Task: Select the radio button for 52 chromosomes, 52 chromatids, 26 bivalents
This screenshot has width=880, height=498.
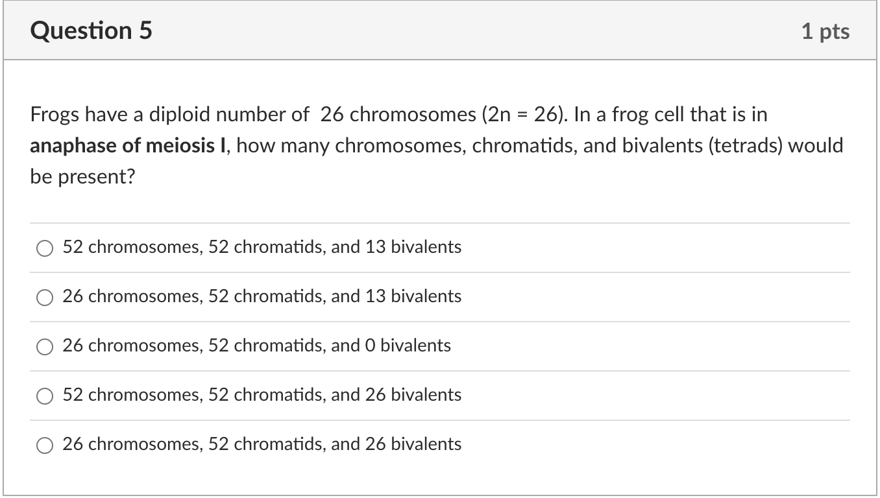Action: click(44, 396)
